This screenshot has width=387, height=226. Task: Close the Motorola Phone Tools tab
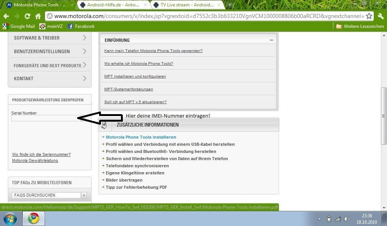click(72, 5)
